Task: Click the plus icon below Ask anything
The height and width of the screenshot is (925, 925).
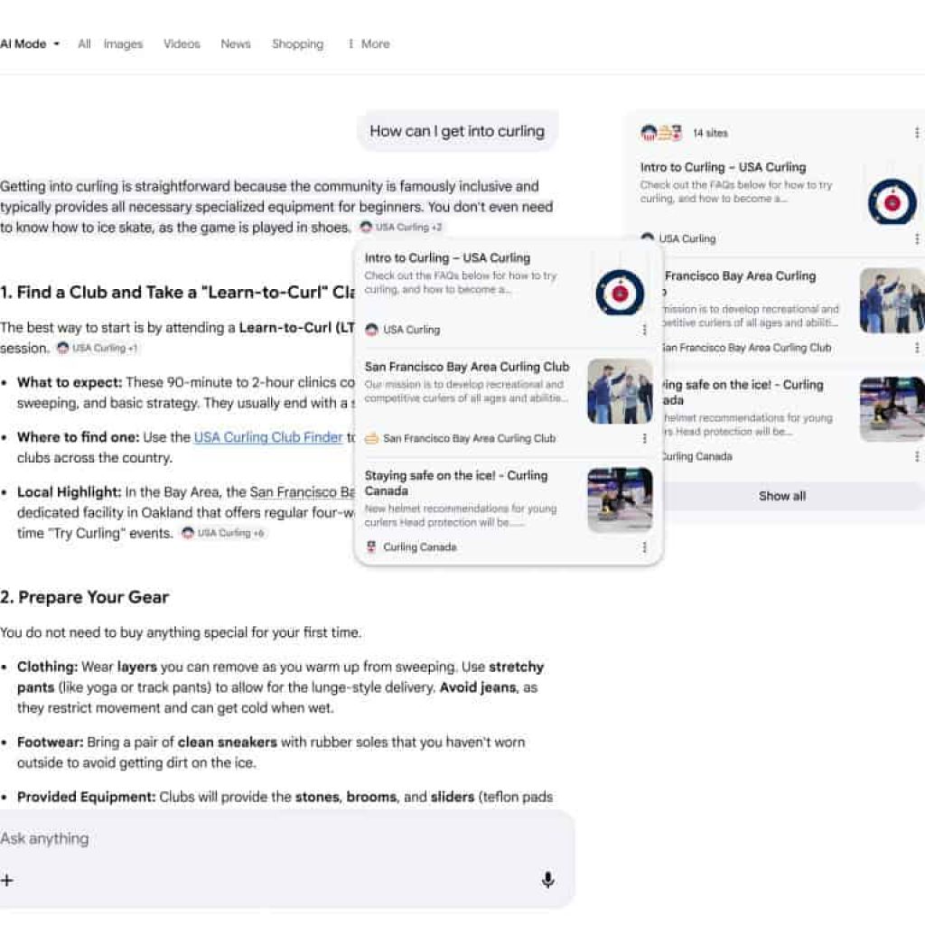Action: click(x=7, y=880)
